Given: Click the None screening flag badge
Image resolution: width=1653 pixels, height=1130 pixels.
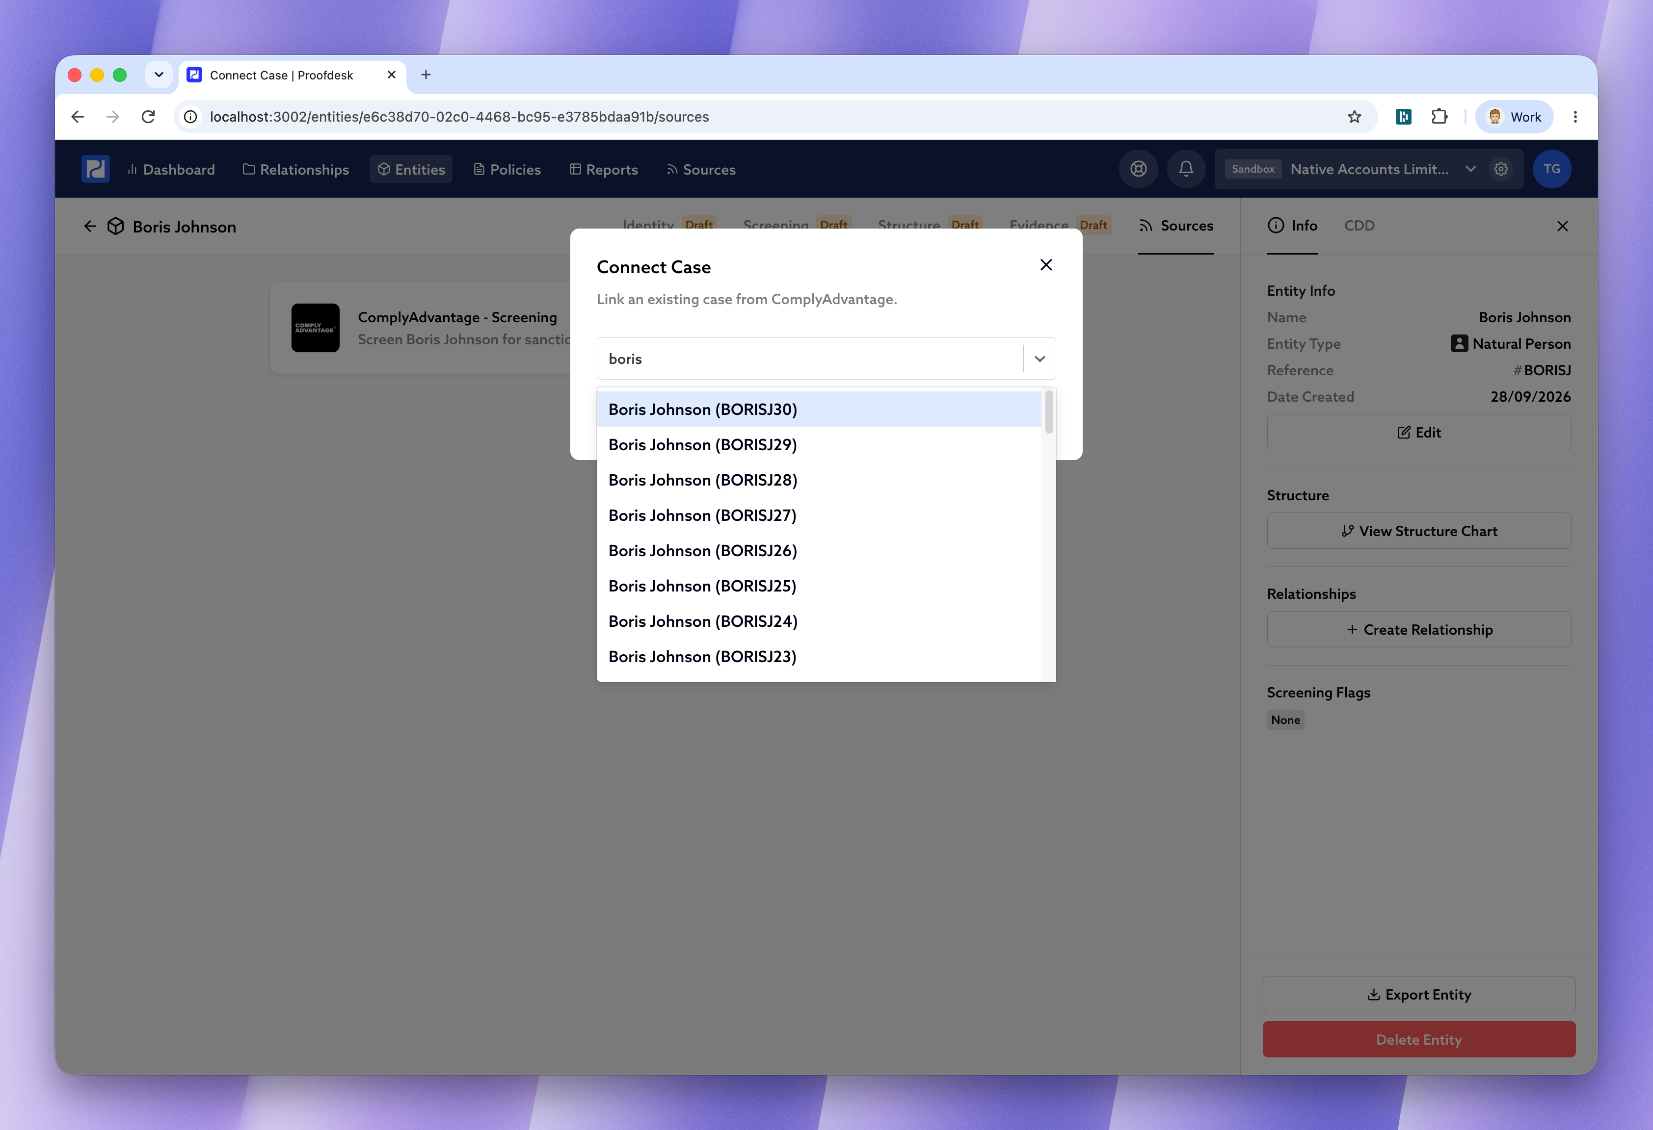Looking at the screenshot, I should (x=1285, y=720).
